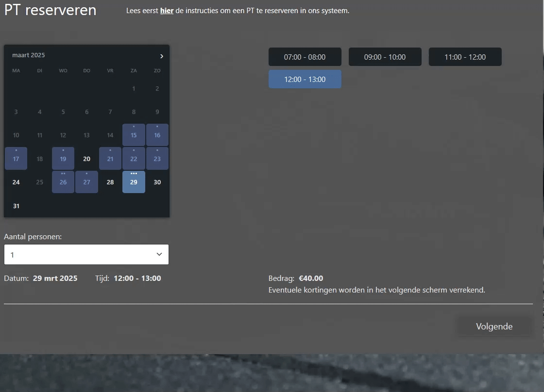Go to next month in calendar
544x392 pixels.
[x=161, y=56]
